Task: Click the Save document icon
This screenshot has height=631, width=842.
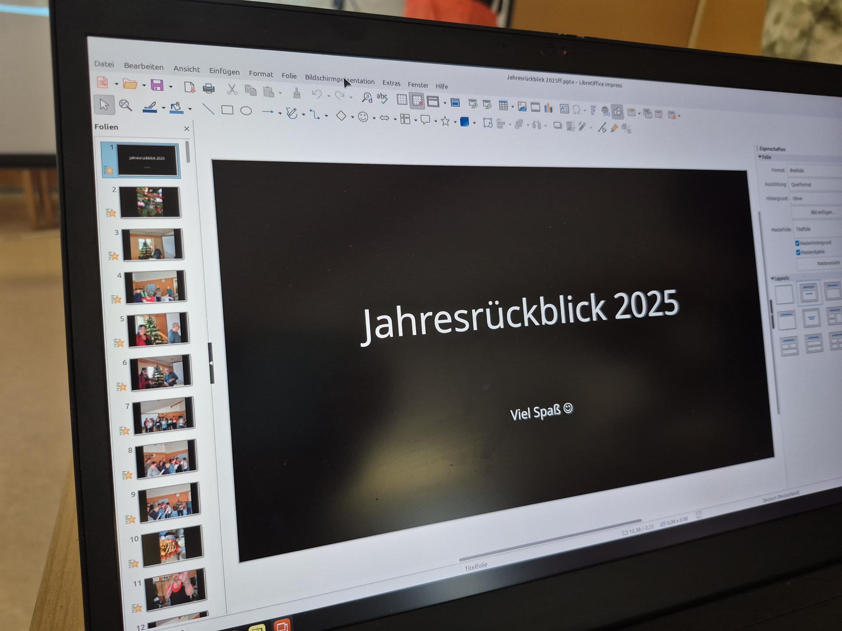Action: (157, 85)
